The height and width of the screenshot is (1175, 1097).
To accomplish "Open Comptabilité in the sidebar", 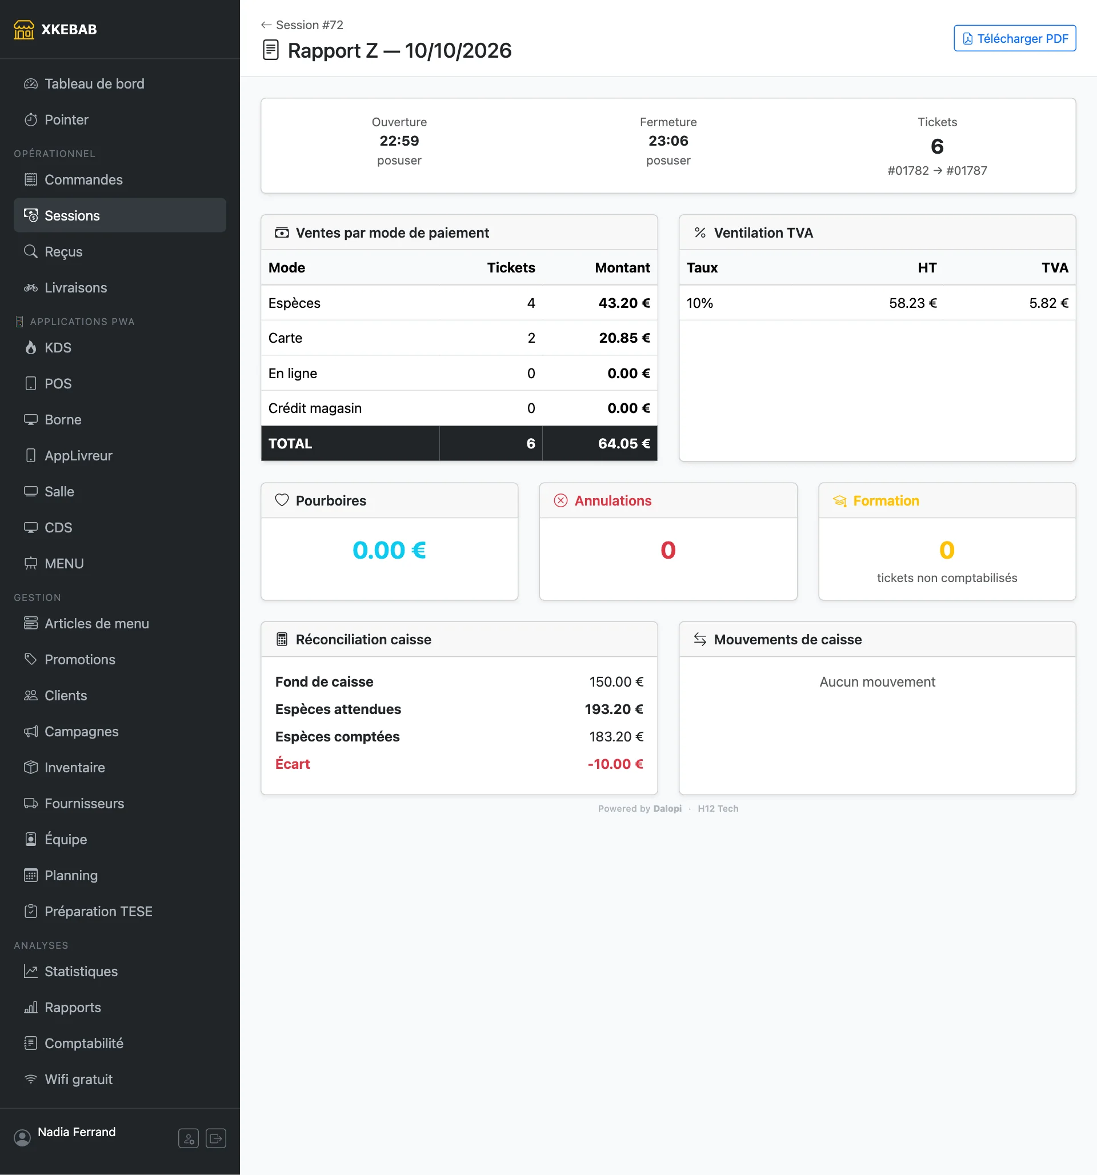I will 120,1043.
